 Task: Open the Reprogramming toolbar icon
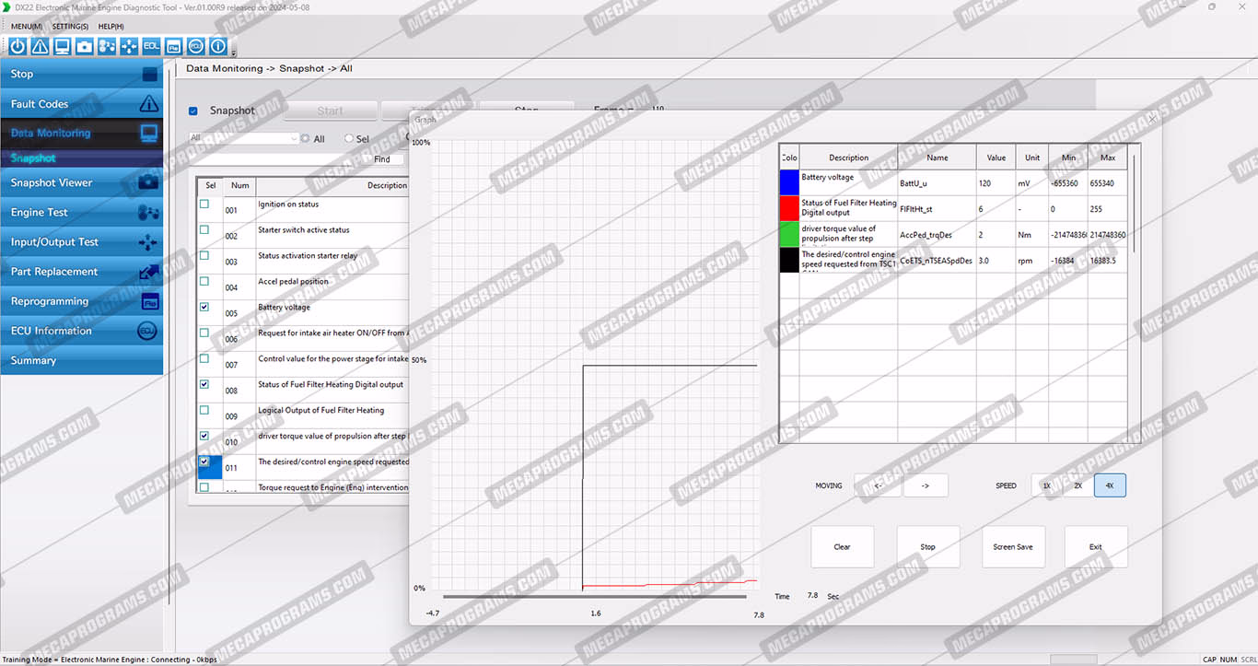point(173,46)
